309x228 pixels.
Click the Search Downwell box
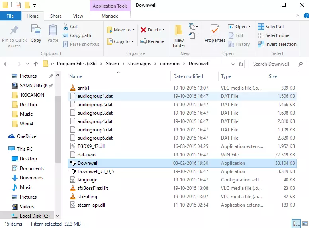pyautogui.click(x=278, y=64)
